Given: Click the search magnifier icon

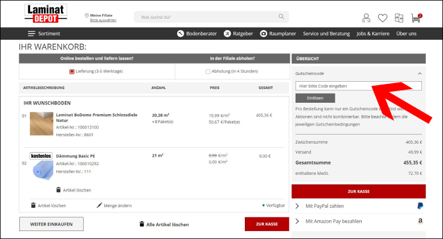Looking at the screenshot, I should 281,16.
